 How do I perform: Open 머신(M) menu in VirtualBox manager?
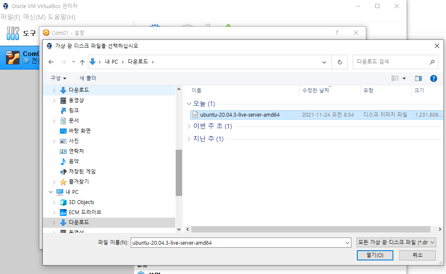[x=34, y=17]
